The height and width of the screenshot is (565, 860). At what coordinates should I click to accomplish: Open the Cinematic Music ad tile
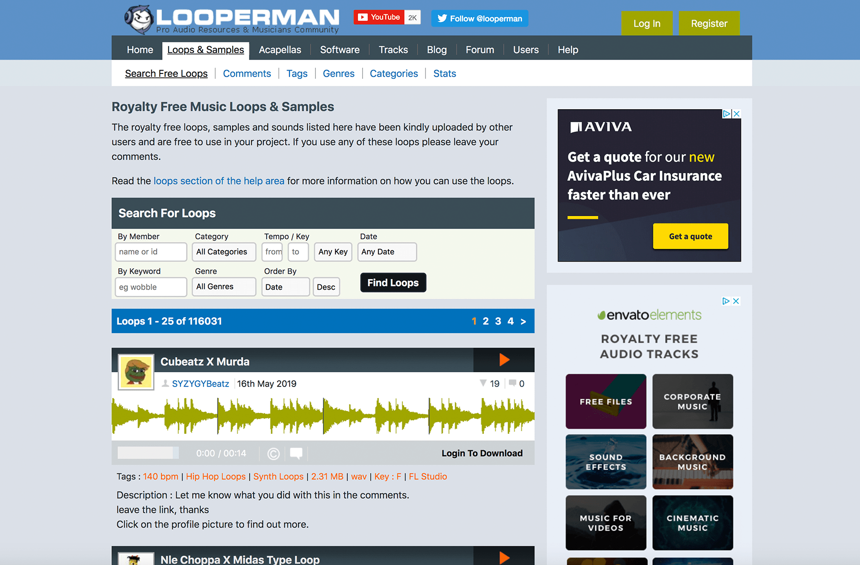click(693, 523)
